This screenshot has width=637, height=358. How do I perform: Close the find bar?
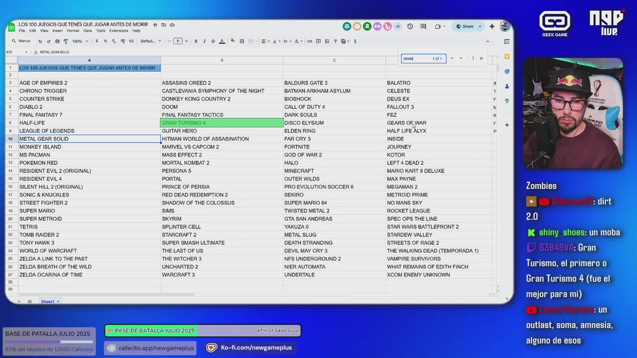coord(481,59)
